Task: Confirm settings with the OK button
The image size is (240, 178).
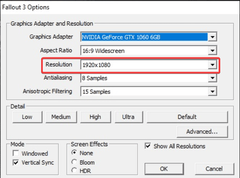Action: [x=164, y=169]
